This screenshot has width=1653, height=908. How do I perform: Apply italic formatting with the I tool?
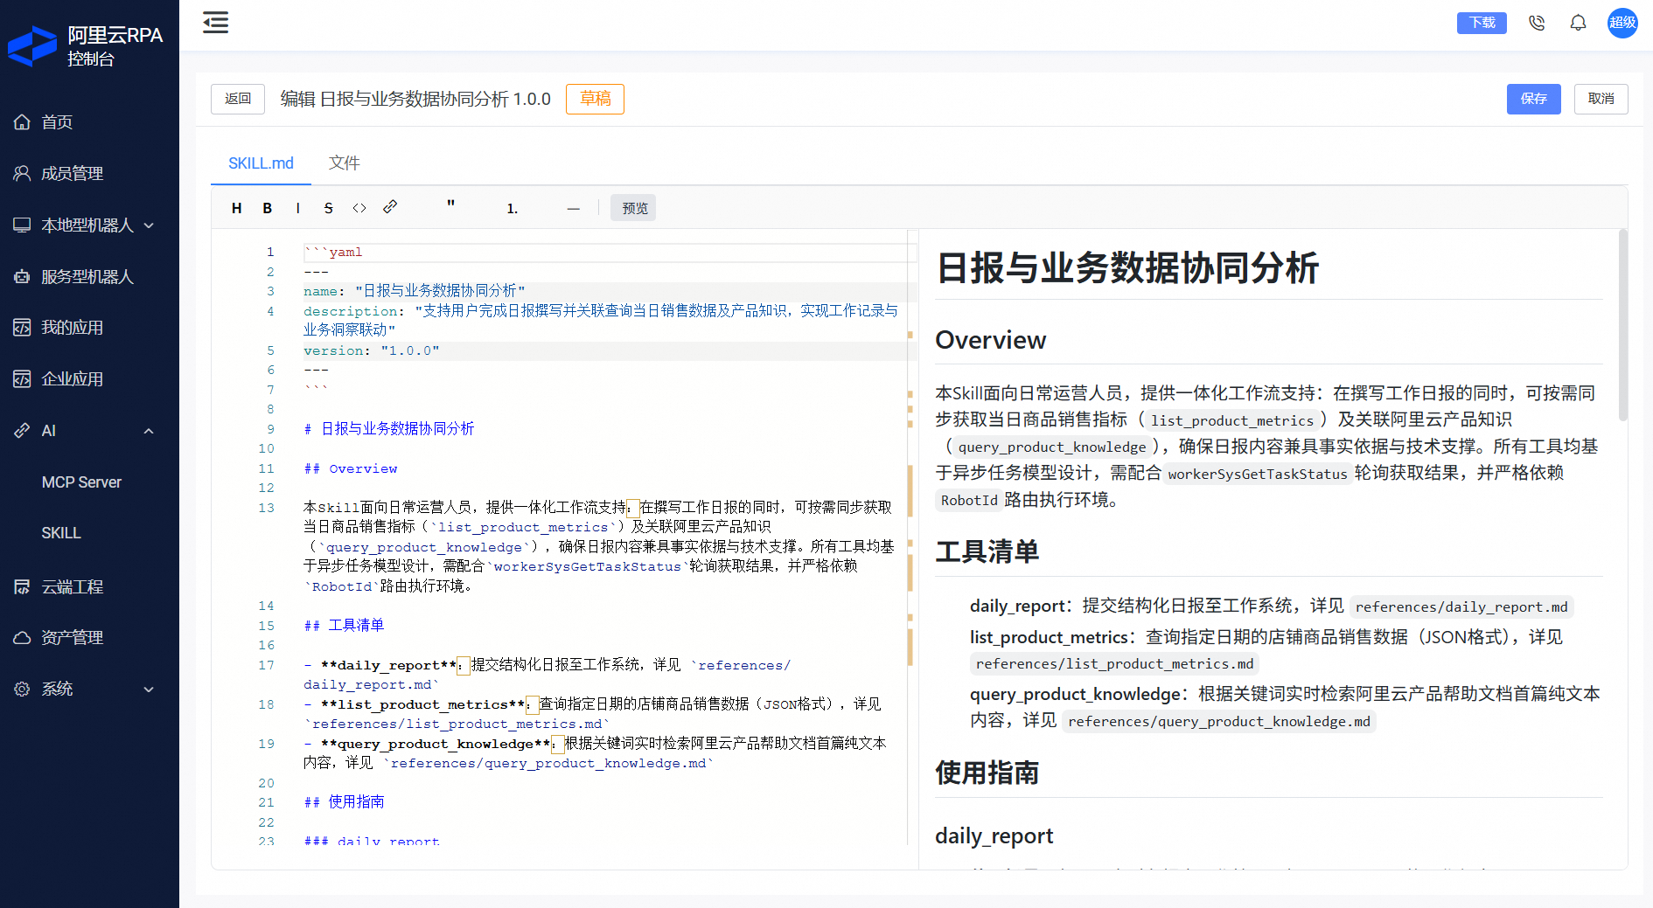point(297,208)
